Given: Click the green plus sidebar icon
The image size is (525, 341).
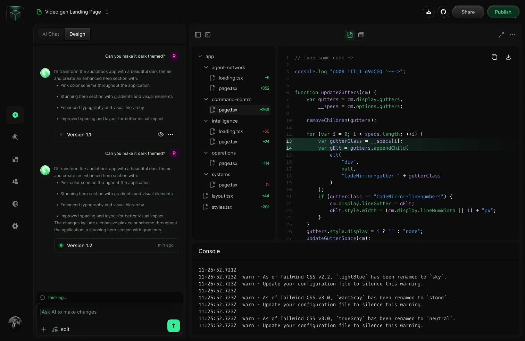Looking at the screenshot, I should pos(15,115).
